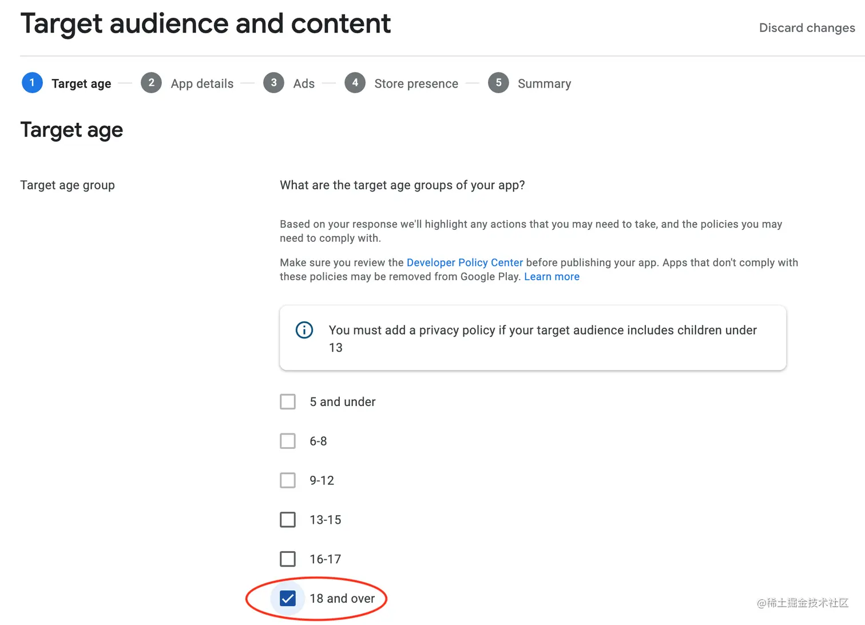
Task: Check the 6-8 age checkbox
Action: 288,441
